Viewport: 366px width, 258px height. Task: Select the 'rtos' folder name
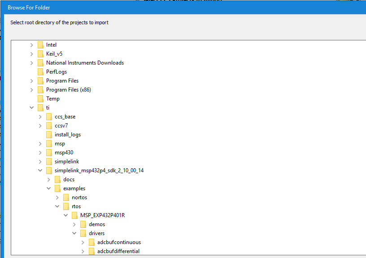pos(76,207)
